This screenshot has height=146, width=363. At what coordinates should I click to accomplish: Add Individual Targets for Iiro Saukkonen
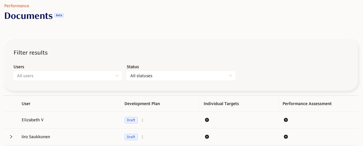click(207, 137)
